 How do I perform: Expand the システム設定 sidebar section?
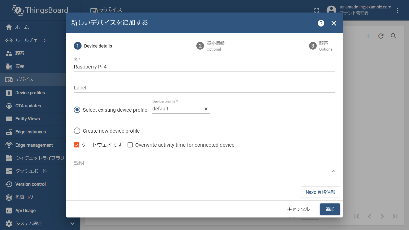pos(72,224)
